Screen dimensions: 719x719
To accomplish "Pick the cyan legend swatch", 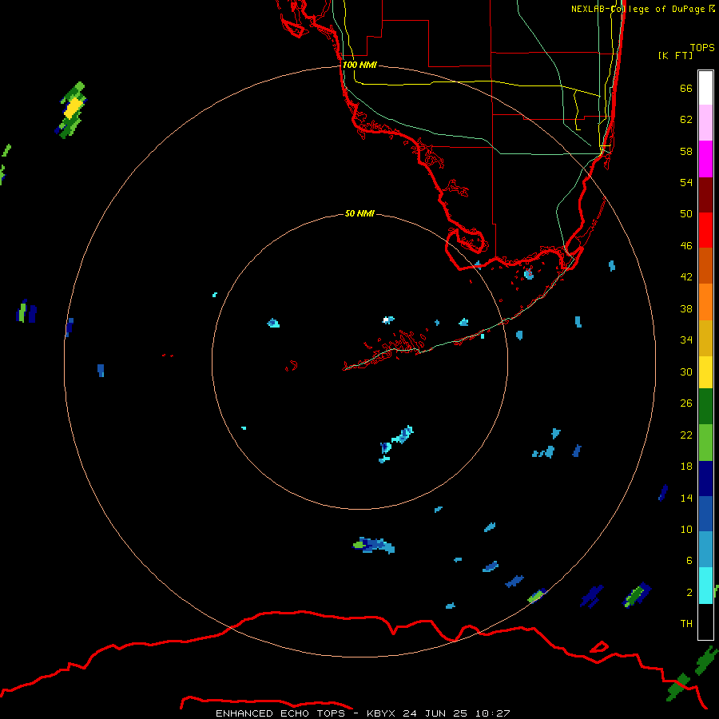I will tap(705, 586).
